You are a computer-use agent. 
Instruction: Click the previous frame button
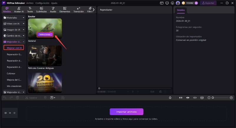[x=128, y=92]
